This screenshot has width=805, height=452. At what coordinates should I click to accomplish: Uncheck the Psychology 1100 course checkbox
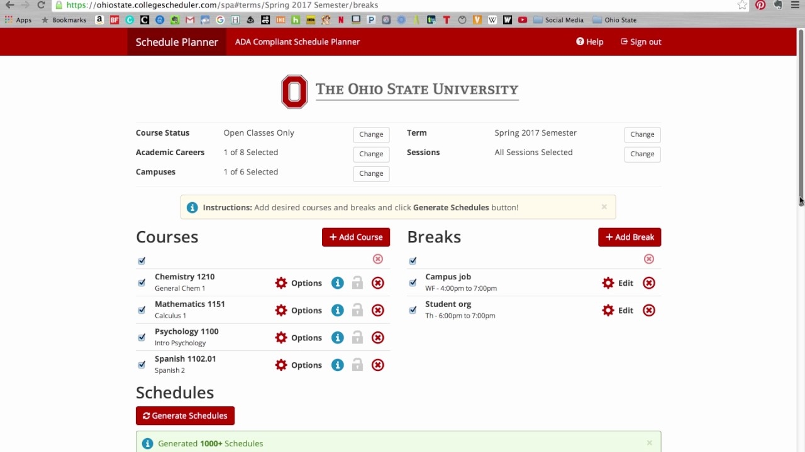click(142, 337)
